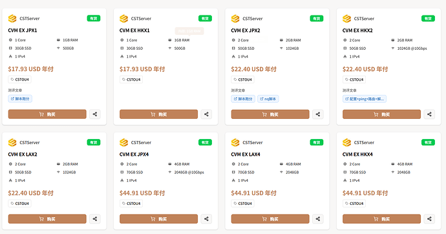Buy the CVM EX JPX4 plan
The image size is (446, 234).
159,219
